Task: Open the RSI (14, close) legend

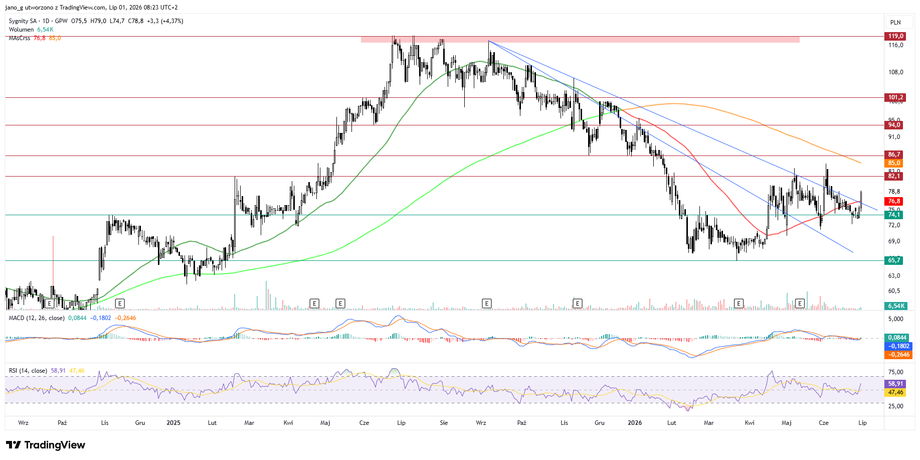Action: tap(28, 371)
